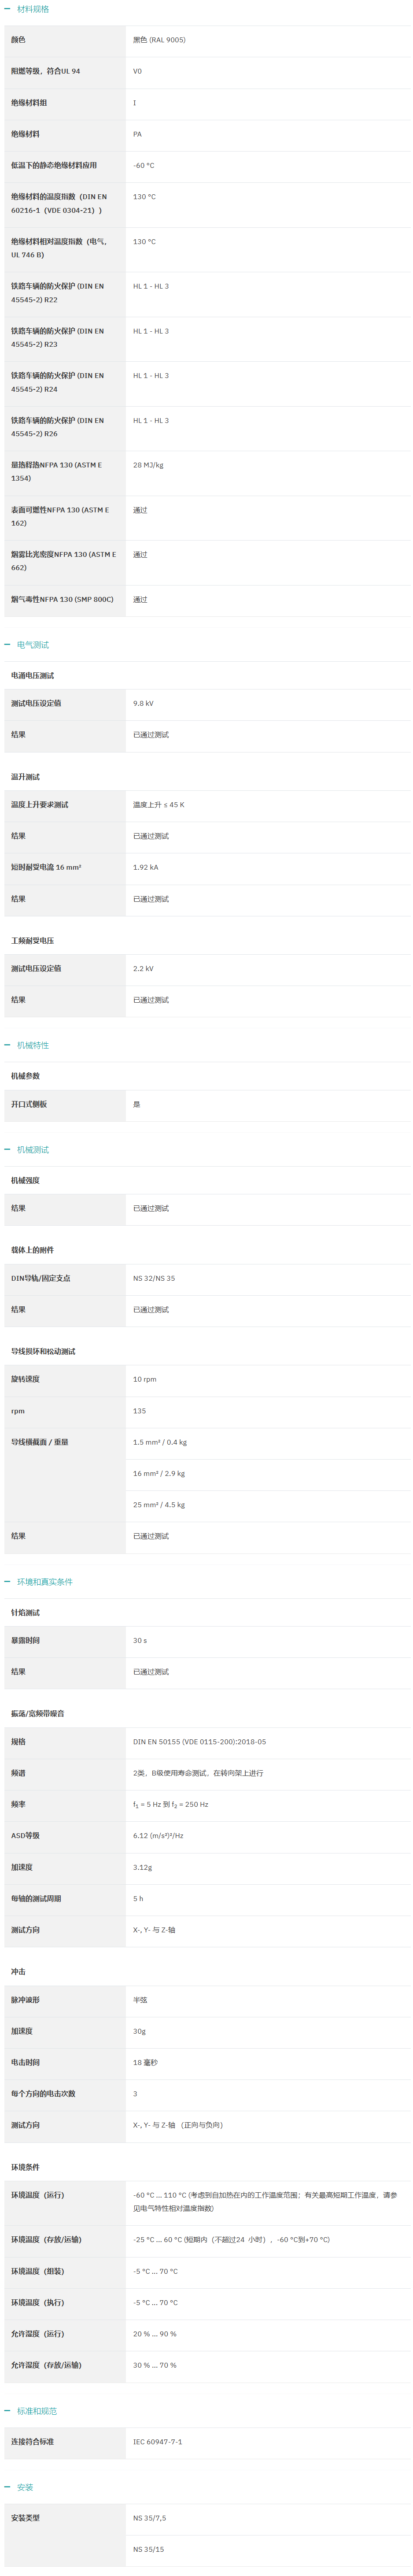Screen dimensions: 413x2576
Task: Select the 9.8 kV test voltage value
Action: tap(143, 703)
